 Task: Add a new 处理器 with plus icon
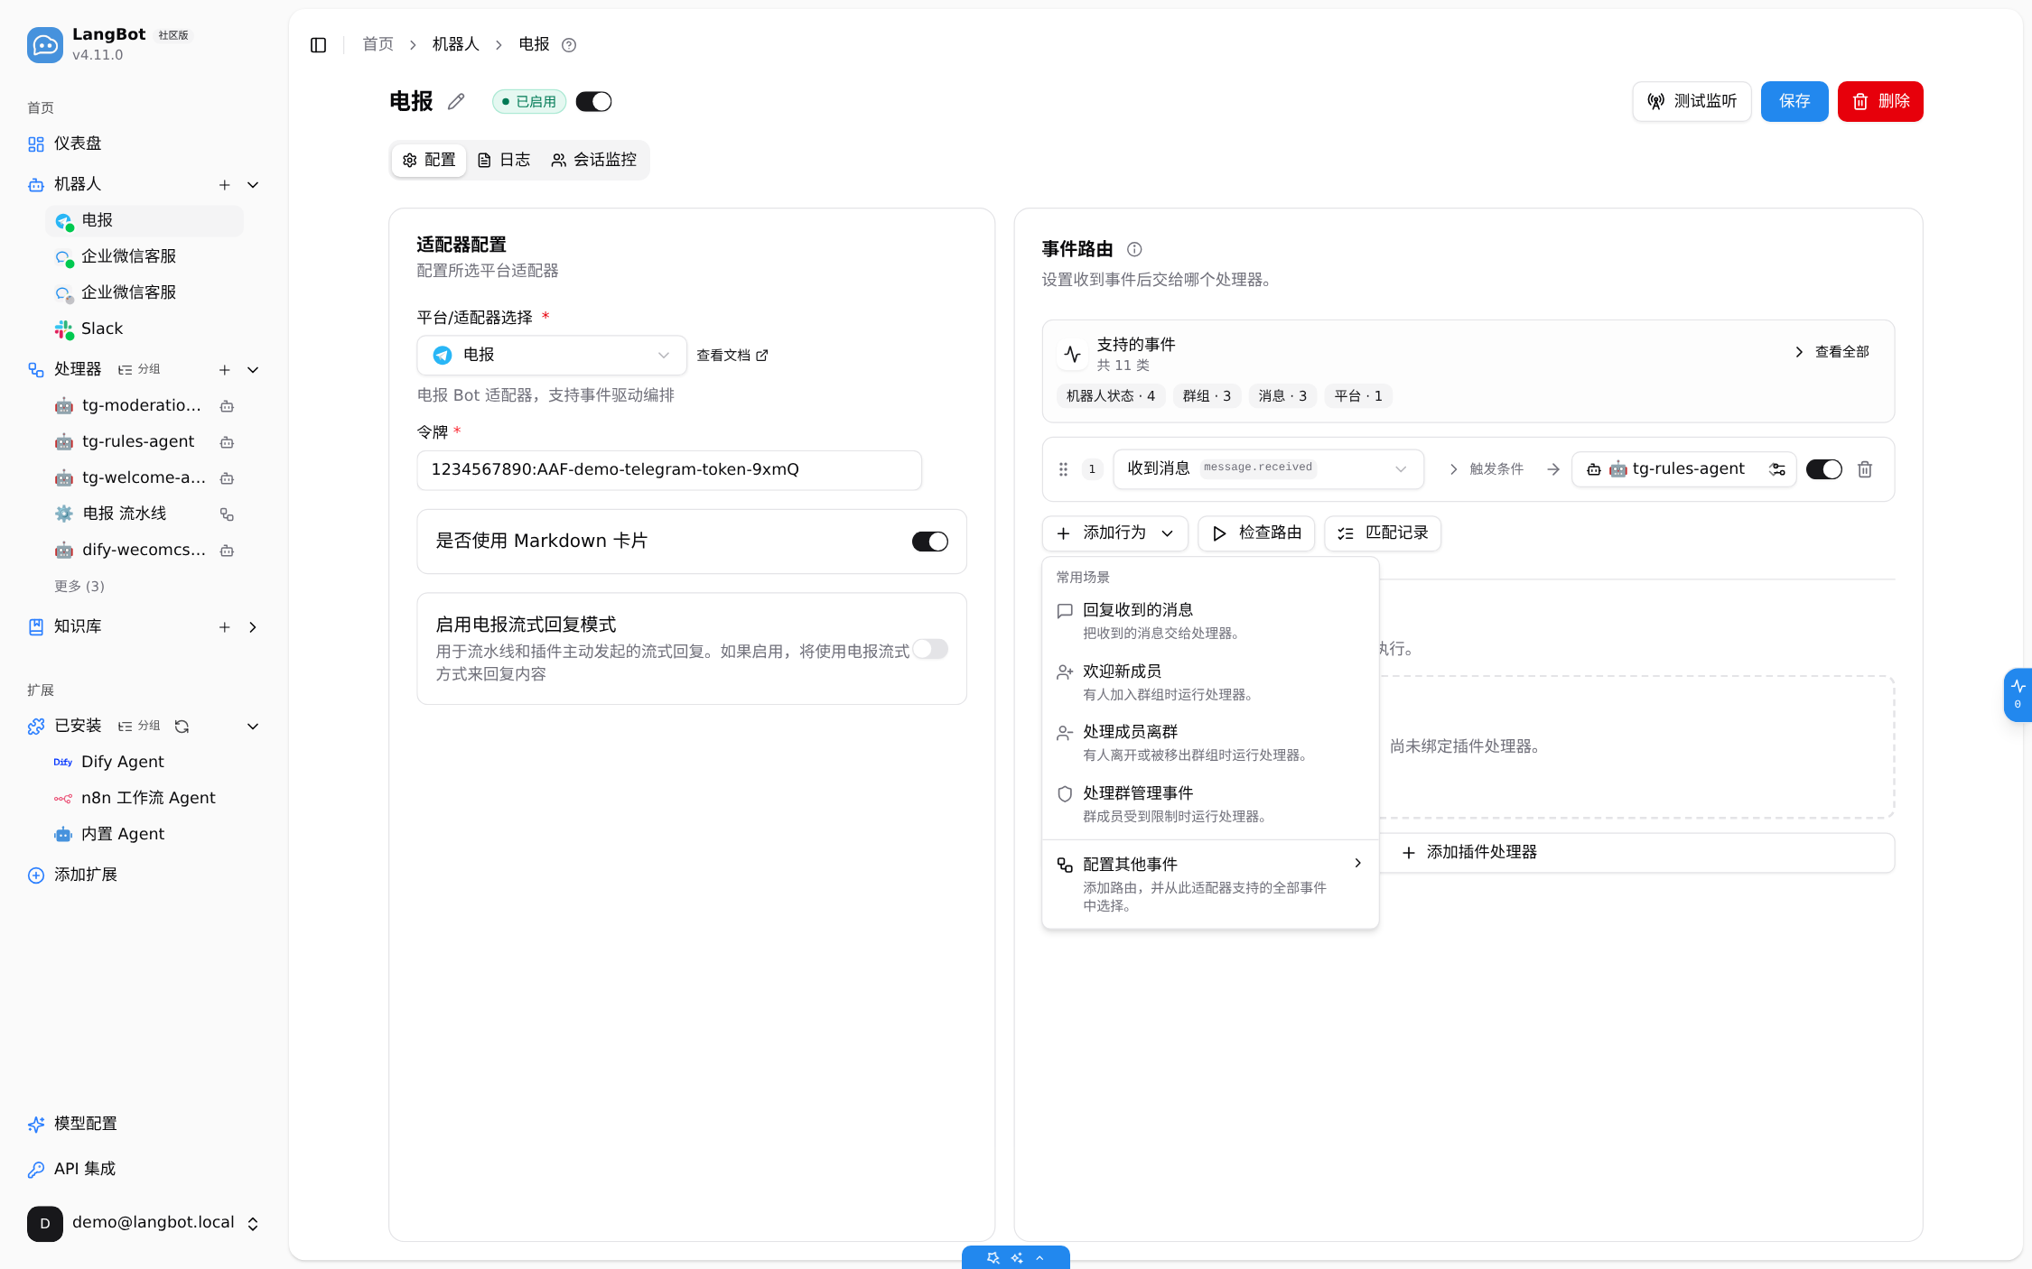tap(225, 370)
